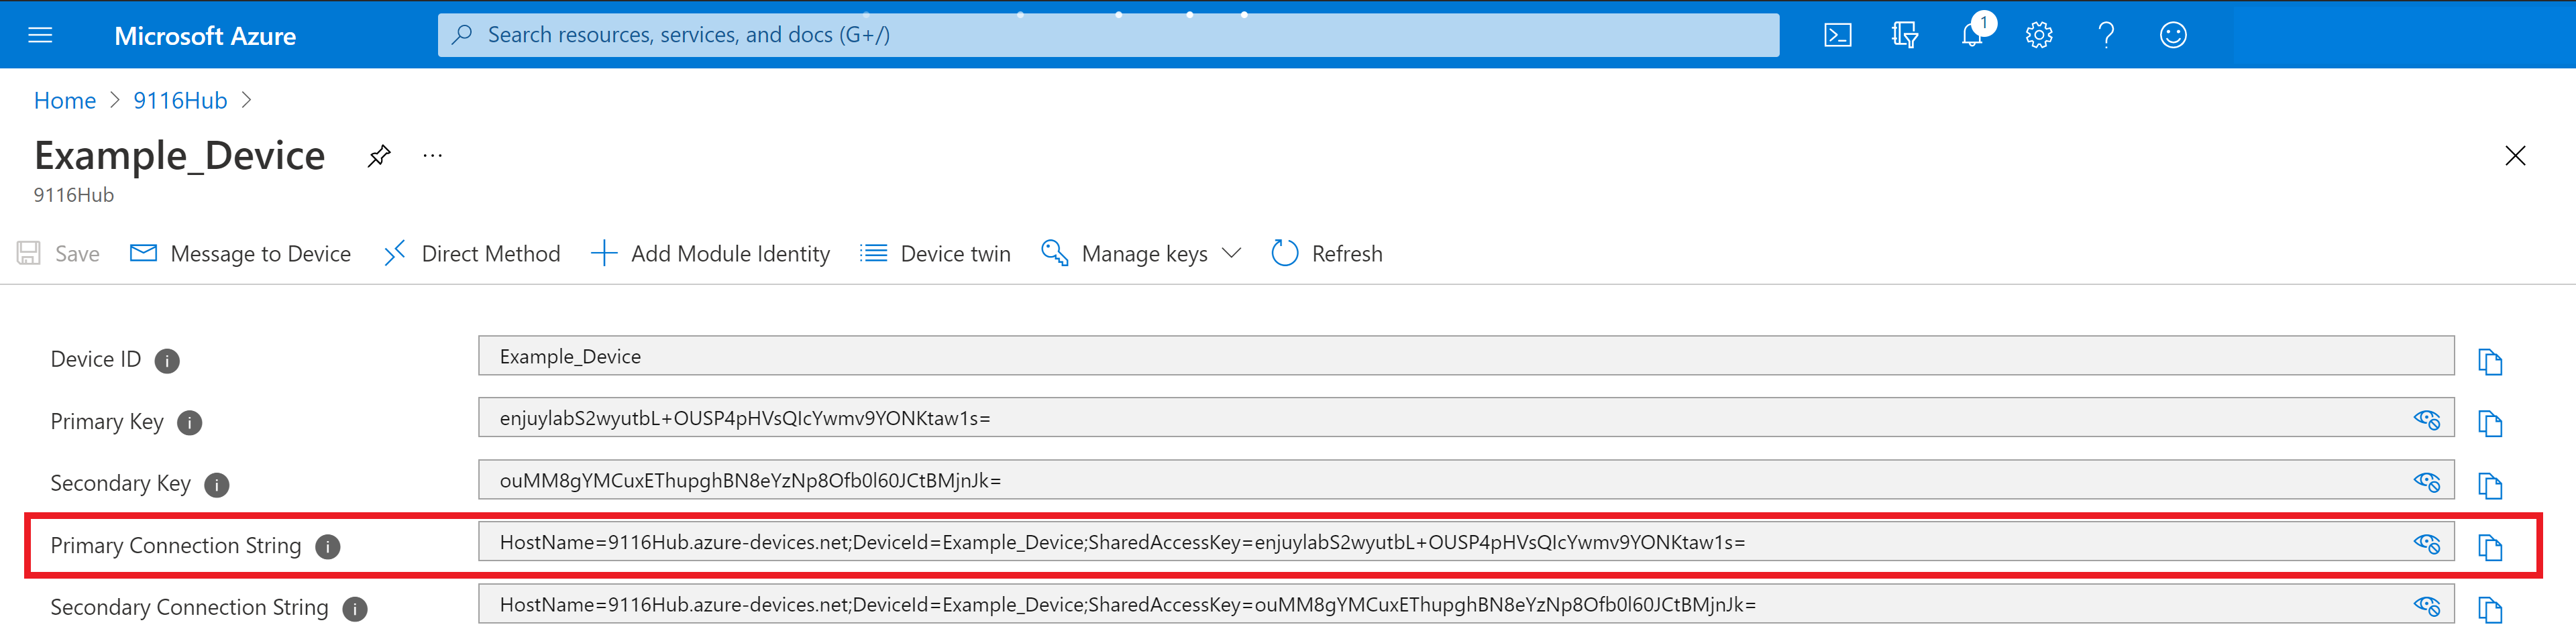Open the Cloud Shell terminal
This screenshot has height=643, width=2576.
(x=1837, y=34)
